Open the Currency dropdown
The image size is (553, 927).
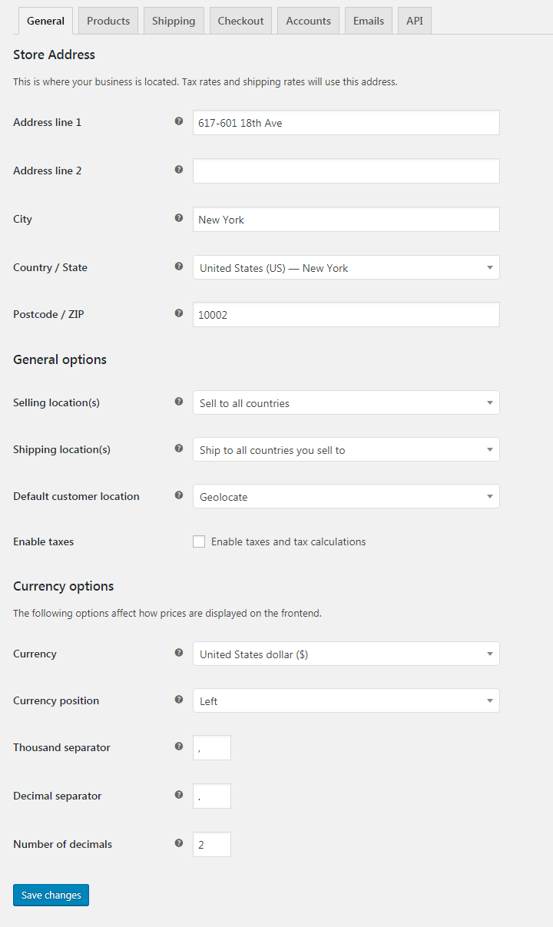[x=346, y=654]
